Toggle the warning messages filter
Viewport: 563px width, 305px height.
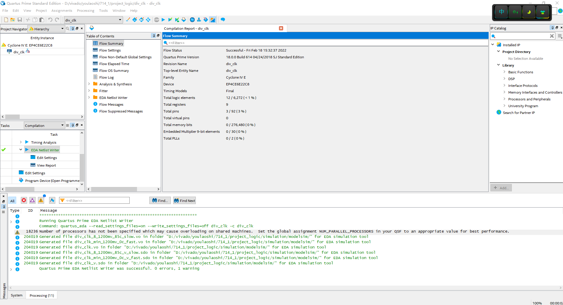41,200
